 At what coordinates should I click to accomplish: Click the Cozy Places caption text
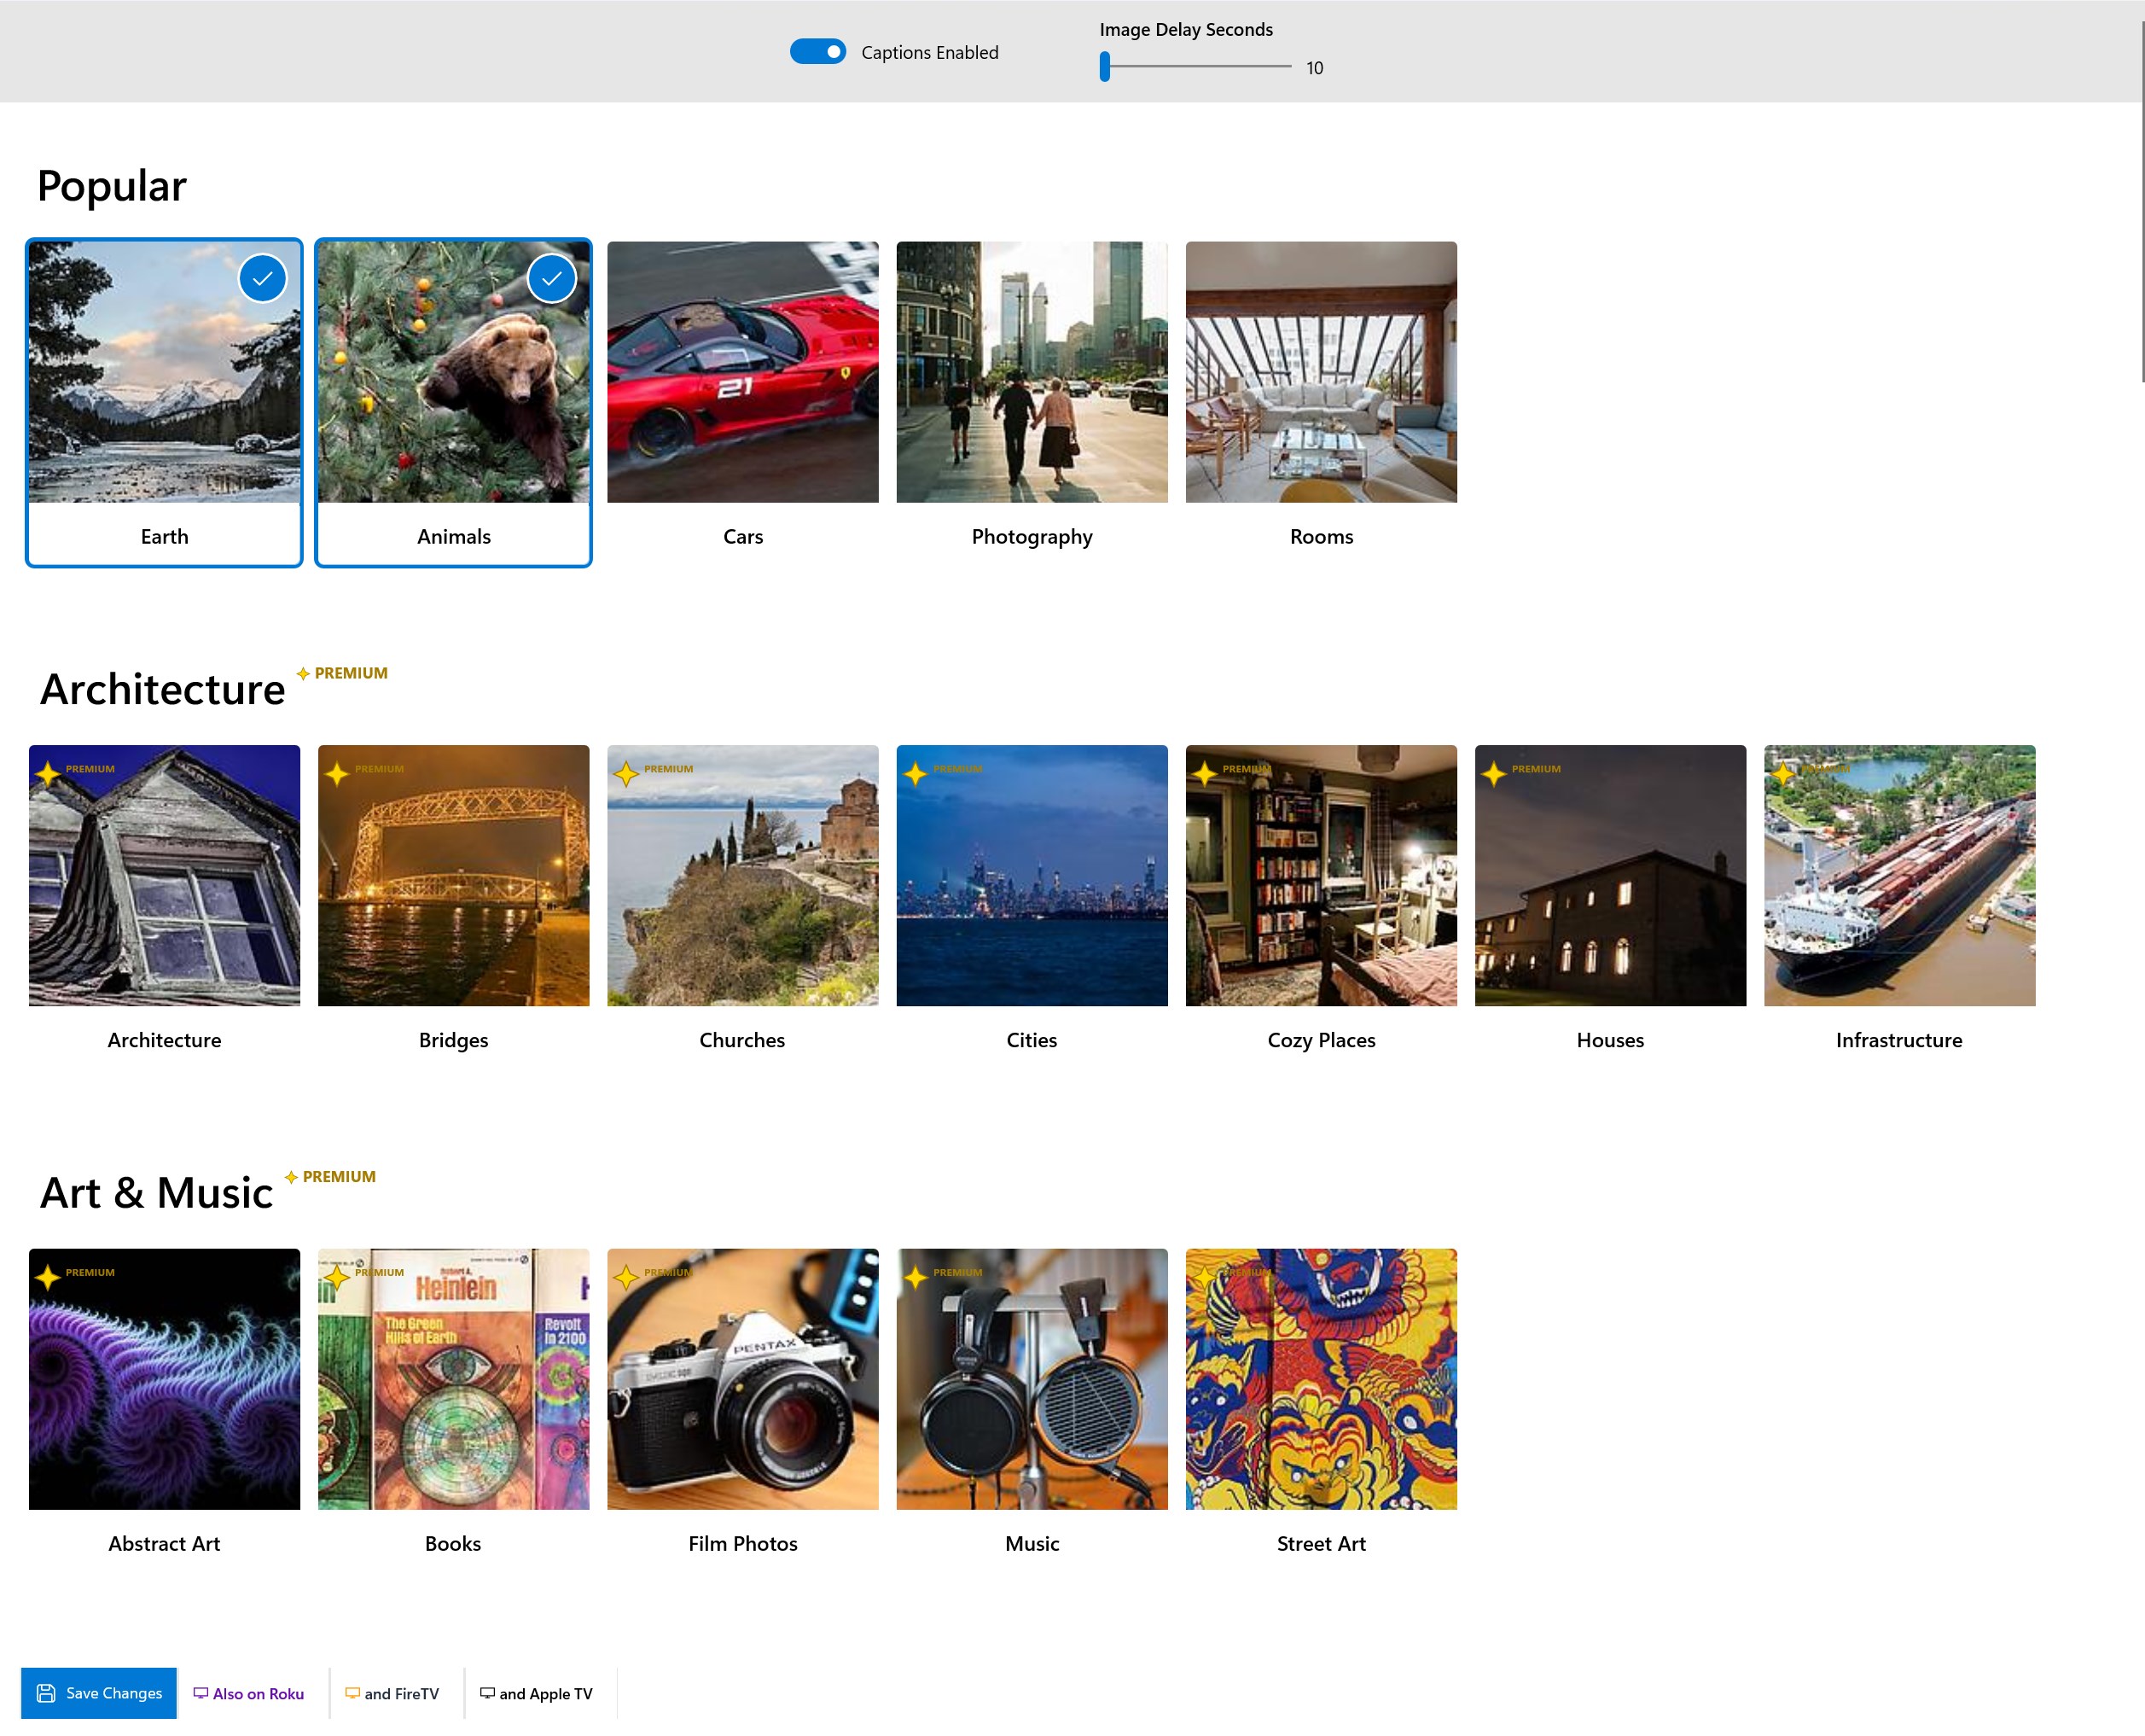[1322, 1040]
